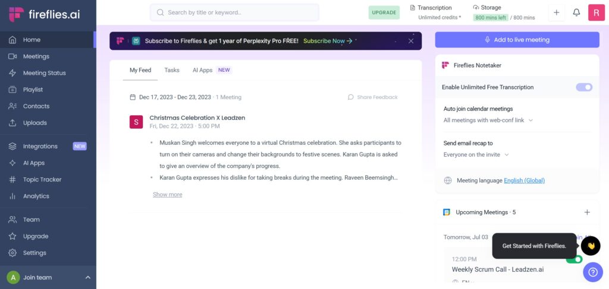Toggle Weekly Scrum Call auto-join switch

(575, 259)
